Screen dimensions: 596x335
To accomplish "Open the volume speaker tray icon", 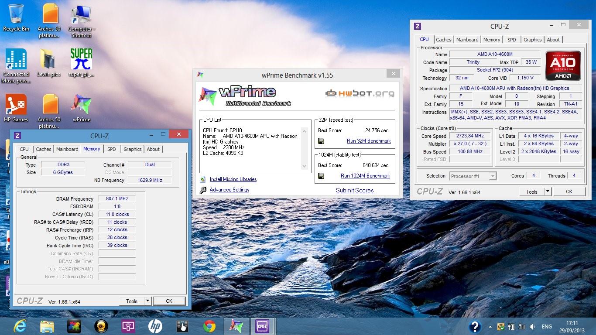I will pos(532,327).
